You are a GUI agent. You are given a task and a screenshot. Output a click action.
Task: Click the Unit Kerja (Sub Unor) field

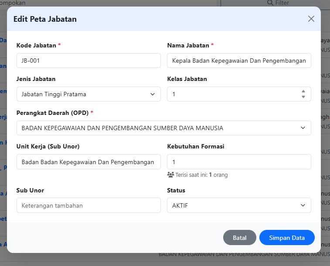[88, 162]
